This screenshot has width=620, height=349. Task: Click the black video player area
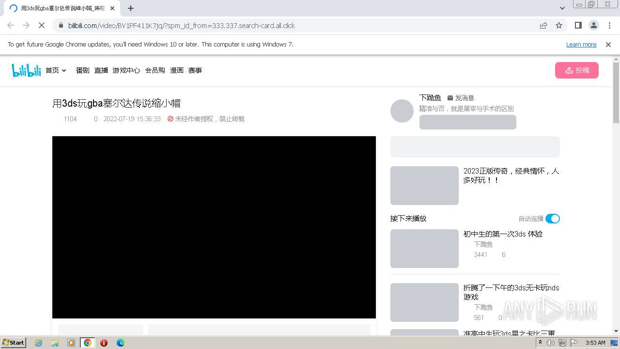click(214, 227)
